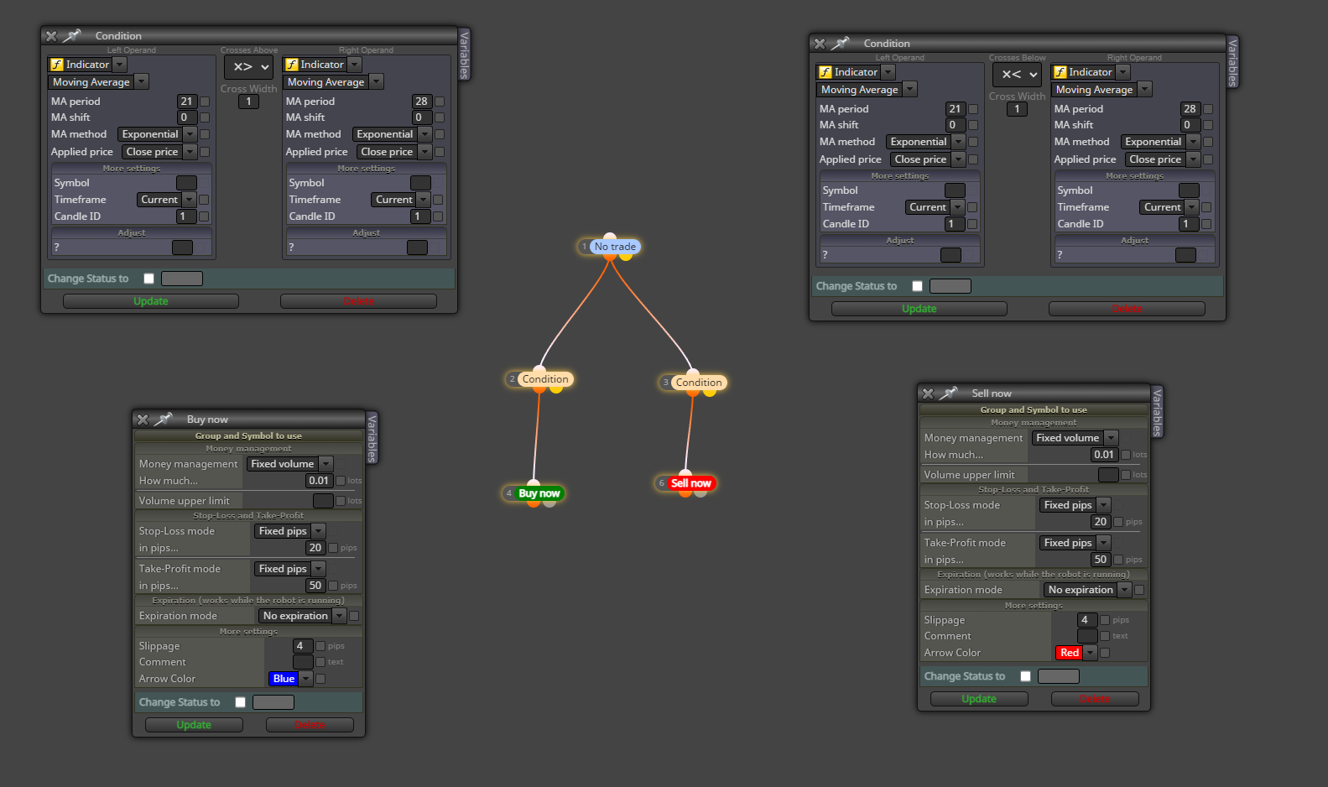Edit Take-Profit pips value 50 in Buy now
The width and height of the screenshot is (1328, 787).
point(315,586)
